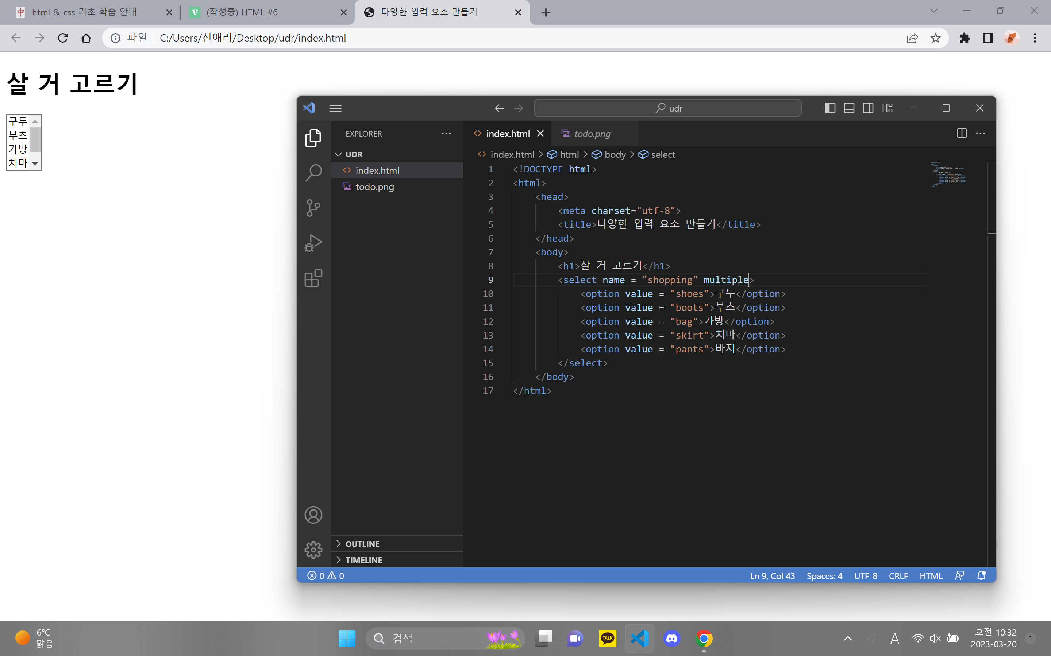Viewport: 1051px width, 656px height.
Task: Open the Search view in activity bar
Action: coord(313,173)
